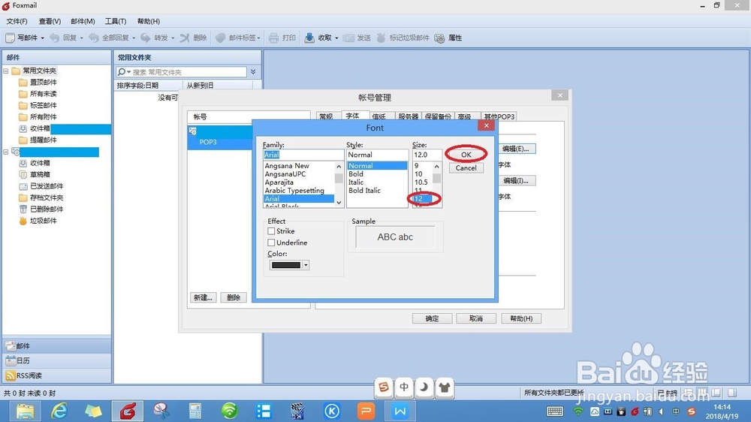Click the send (发送) toolbar icon
The image size is (751, 422).
[348, 38]
